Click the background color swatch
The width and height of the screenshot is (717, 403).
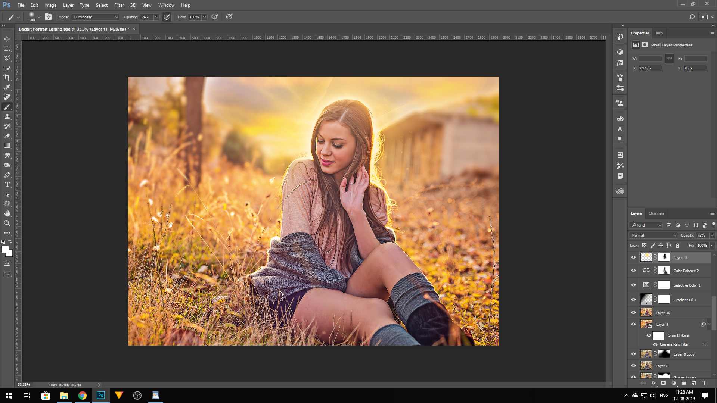coord(10,254)
